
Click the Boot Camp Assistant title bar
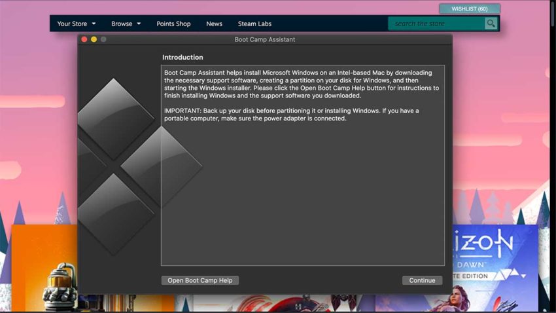point(264,39)
